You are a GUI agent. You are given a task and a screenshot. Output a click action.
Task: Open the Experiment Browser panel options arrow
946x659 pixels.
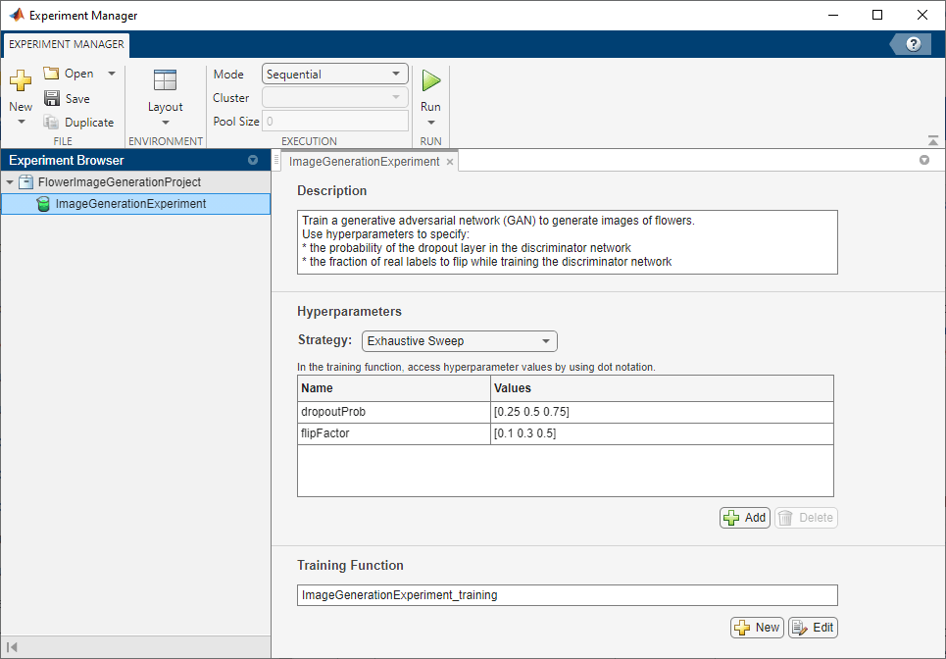pyautogui.click(x=253, y=160)
